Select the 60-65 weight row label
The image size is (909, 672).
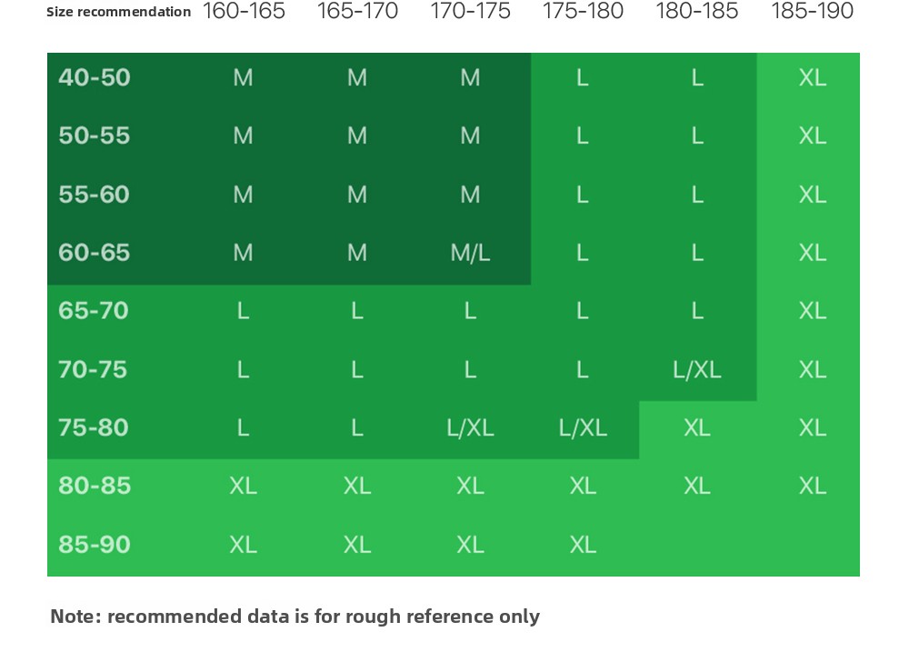[x=95, y=252]
